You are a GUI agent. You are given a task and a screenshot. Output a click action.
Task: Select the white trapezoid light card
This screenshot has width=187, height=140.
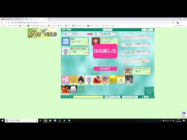pyautogui.click(x=73, y=89)
